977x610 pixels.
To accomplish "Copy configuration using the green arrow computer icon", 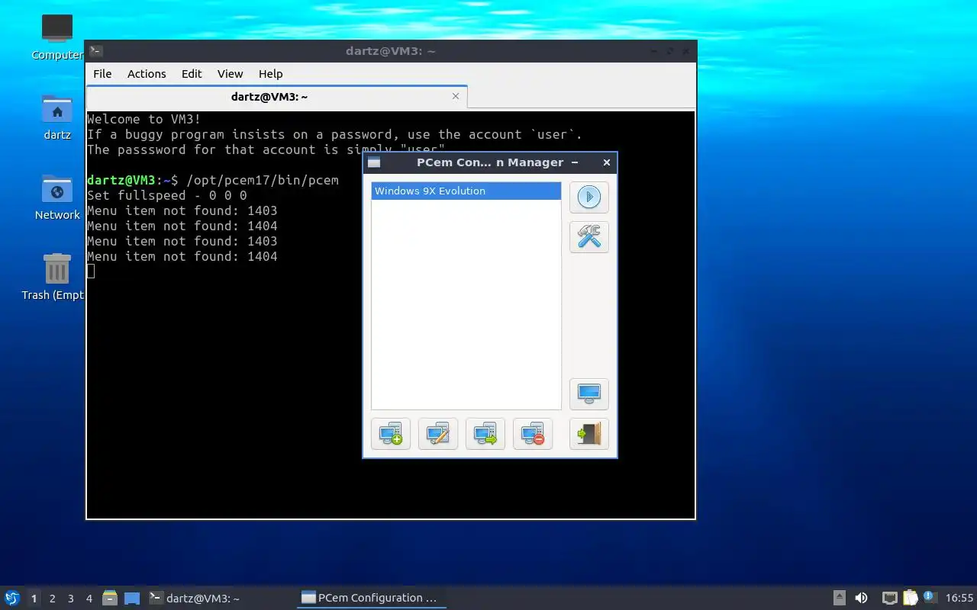I will tap(485, 434).
